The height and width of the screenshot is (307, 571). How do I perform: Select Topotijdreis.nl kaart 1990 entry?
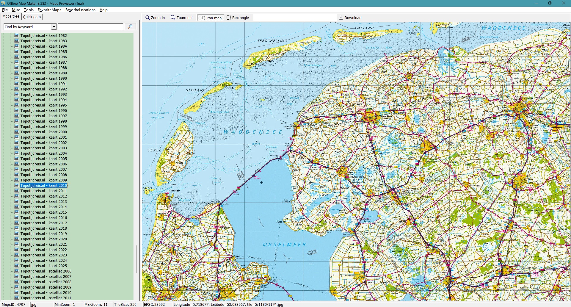43,78
